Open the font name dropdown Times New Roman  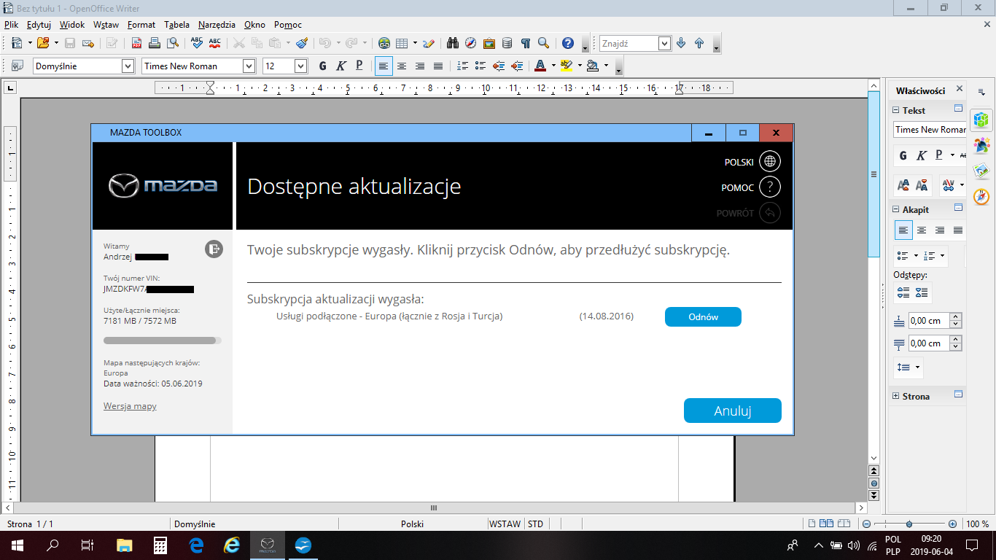tap(249, 66)
